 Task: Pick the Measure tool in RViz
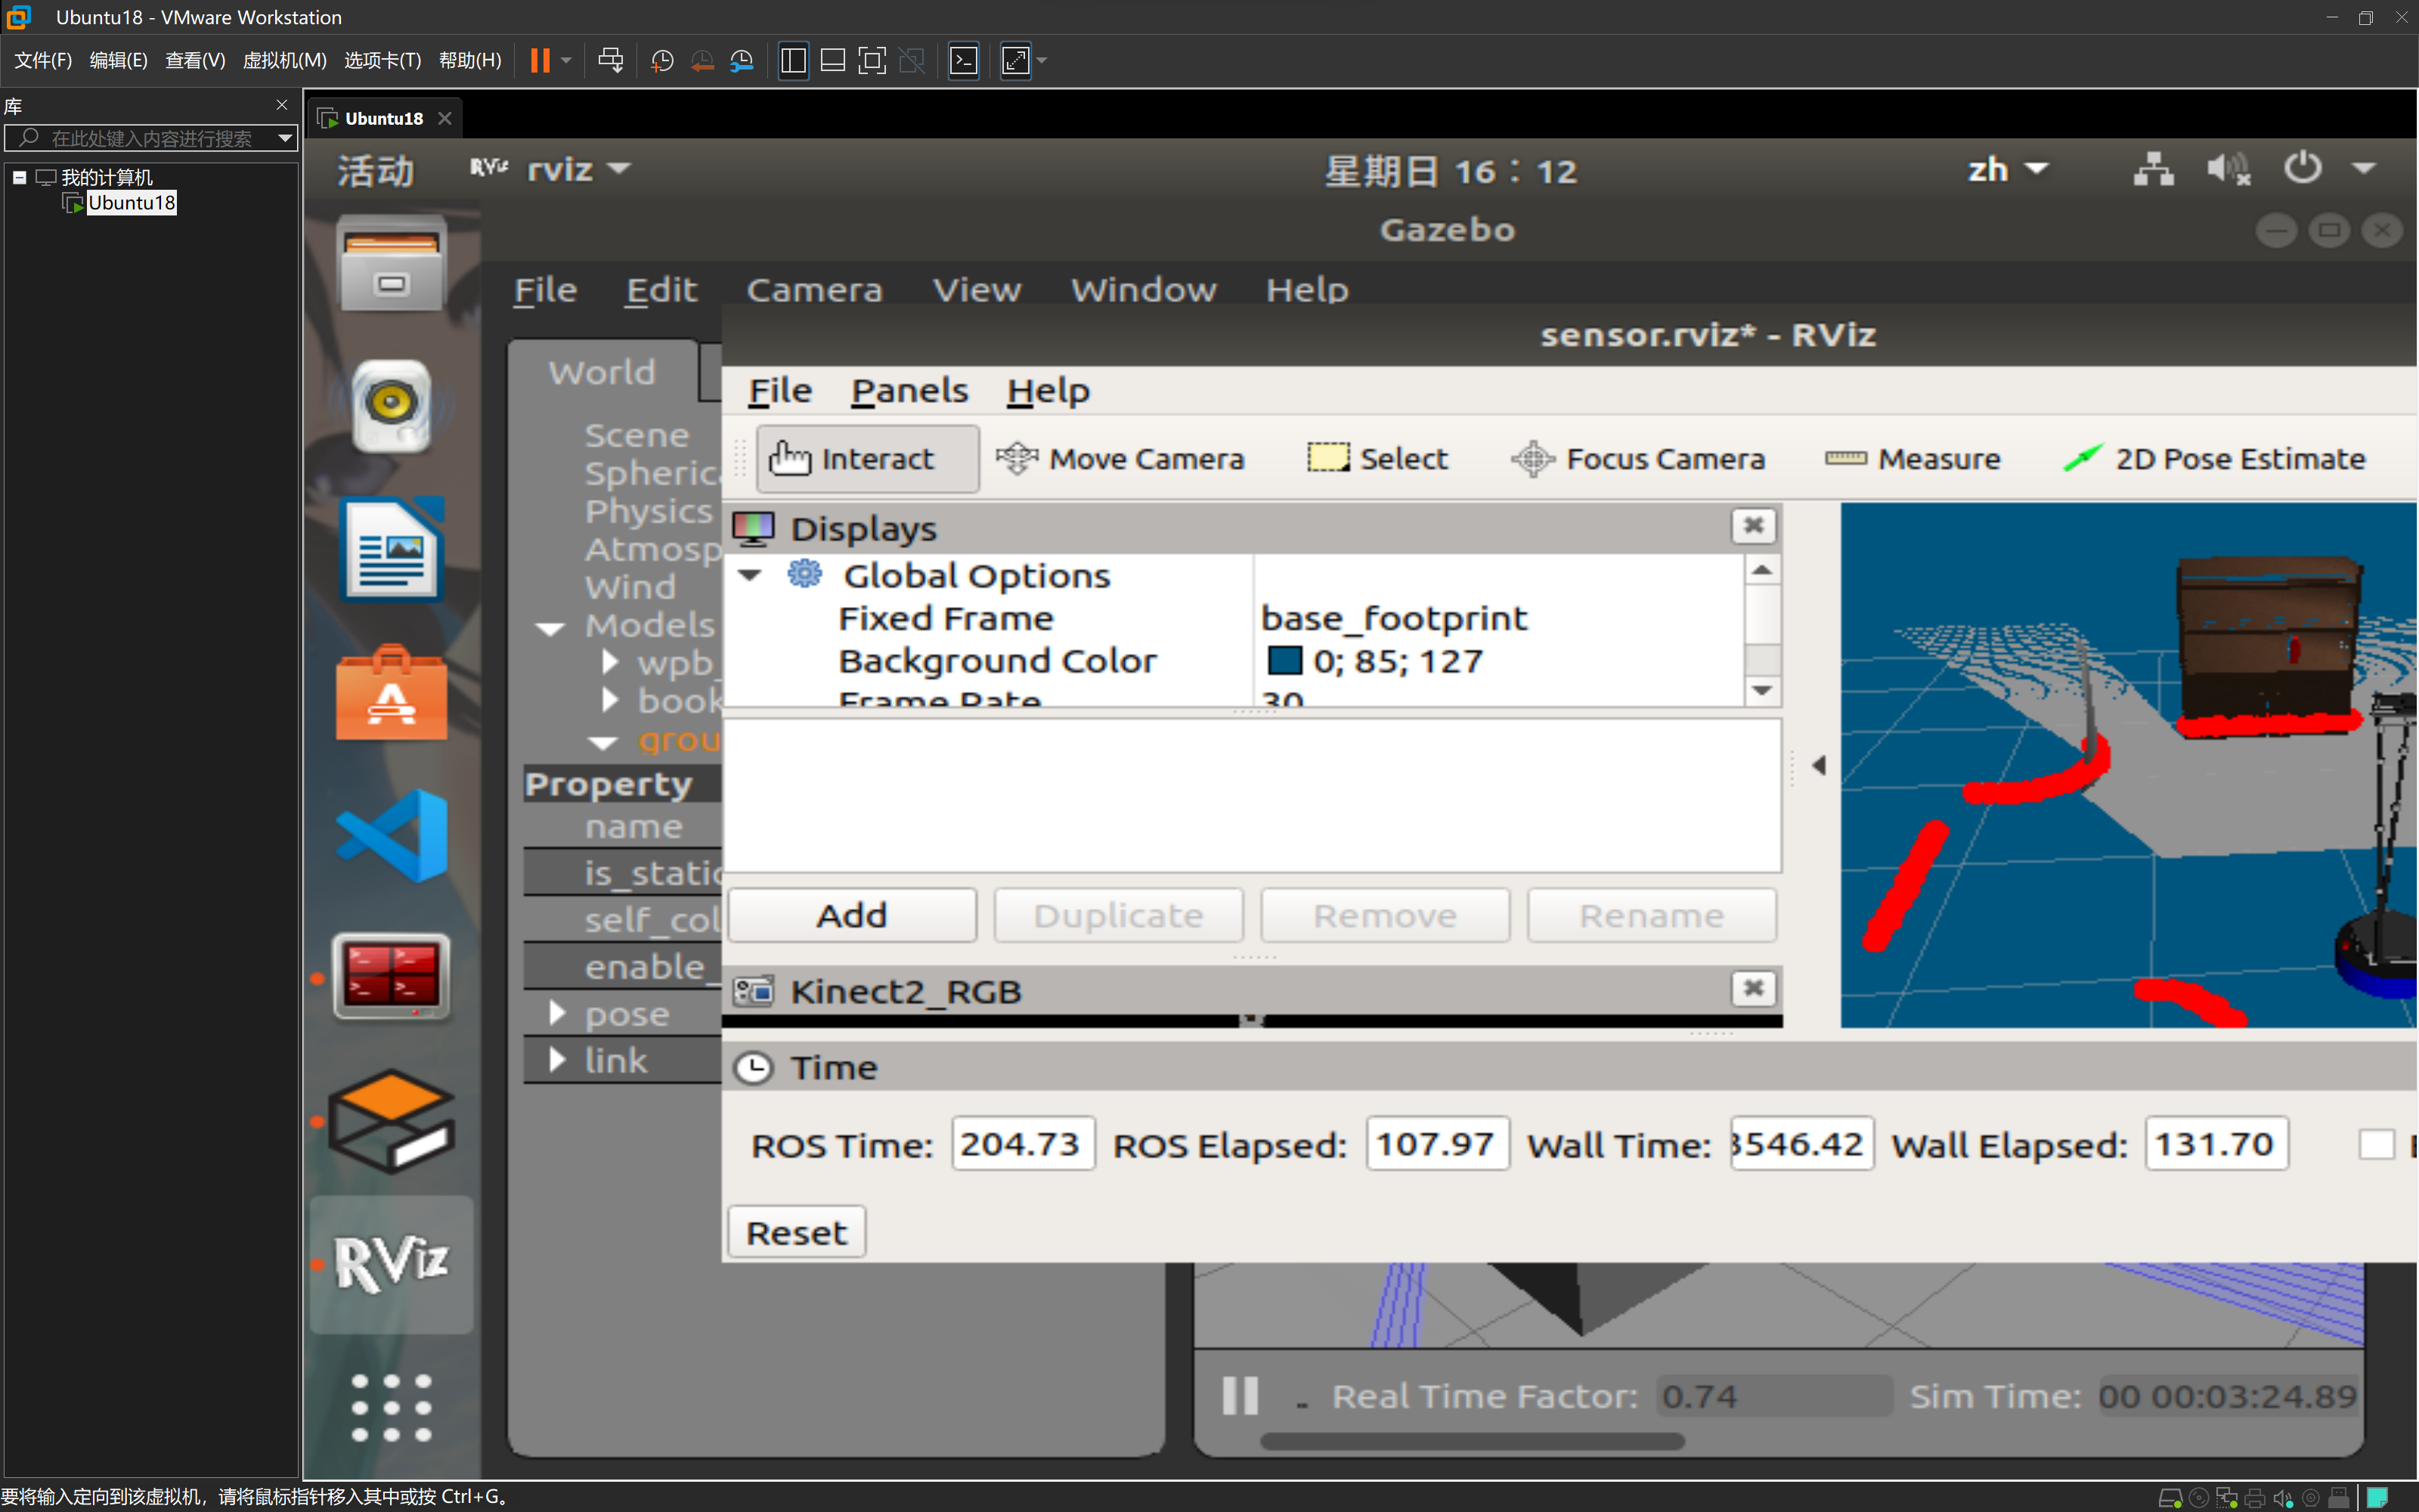click(x=1913, y=459)
